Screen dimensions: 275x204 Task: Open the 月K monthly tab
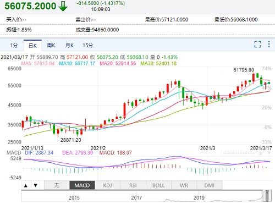coord(69,45)
